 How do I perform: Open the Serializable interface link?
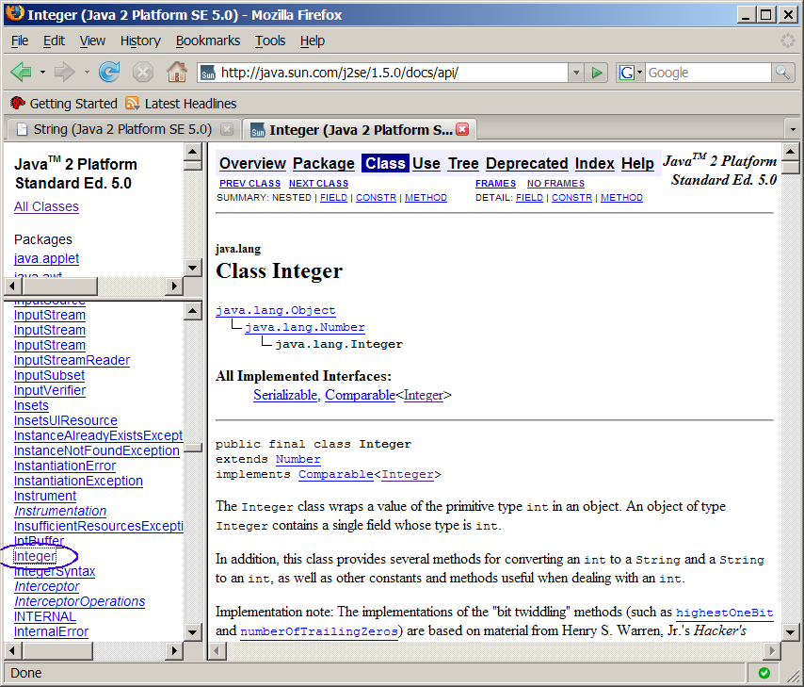[x=285, y=395]
